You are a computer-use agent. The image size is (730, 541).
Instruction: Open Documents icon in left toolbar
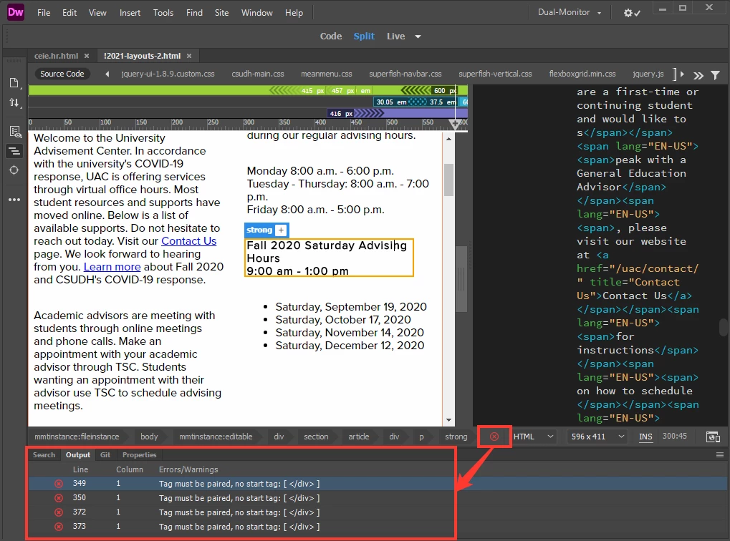click(14, 83)
